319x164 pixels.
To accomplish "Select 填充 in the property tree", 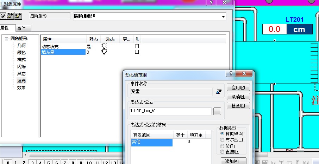I will tap(21, 80).
